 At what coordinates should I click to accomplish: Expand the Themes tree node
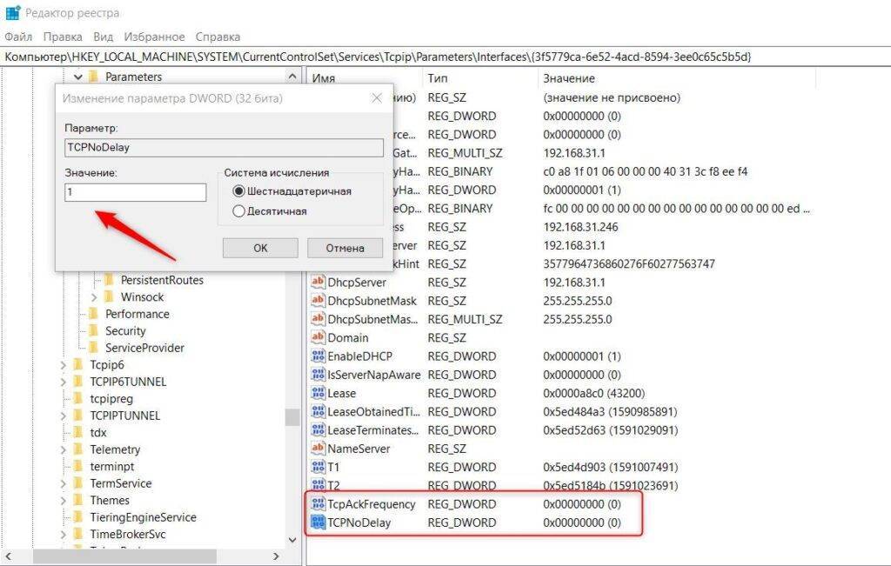coord(63,501)
